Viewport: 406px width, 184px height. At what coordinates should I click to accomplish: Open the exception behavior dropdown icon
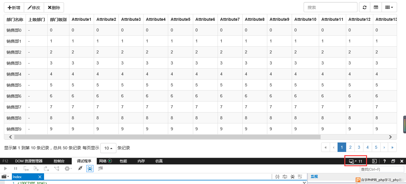68,169
